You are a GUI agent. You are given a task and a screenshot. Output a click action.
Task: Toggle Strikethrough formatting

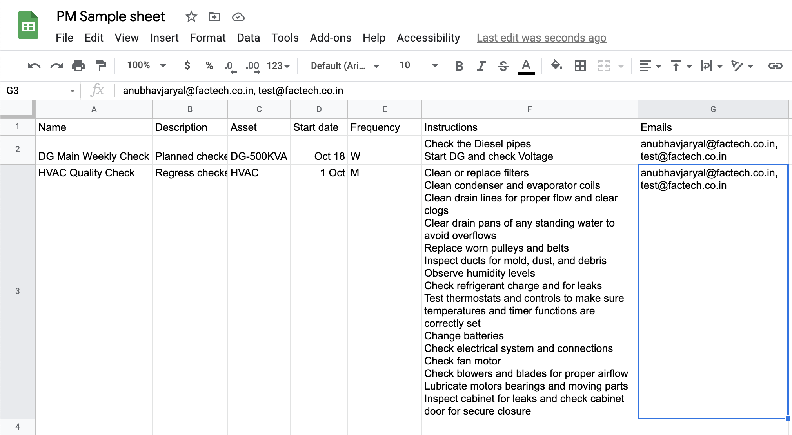pos(503,66)
